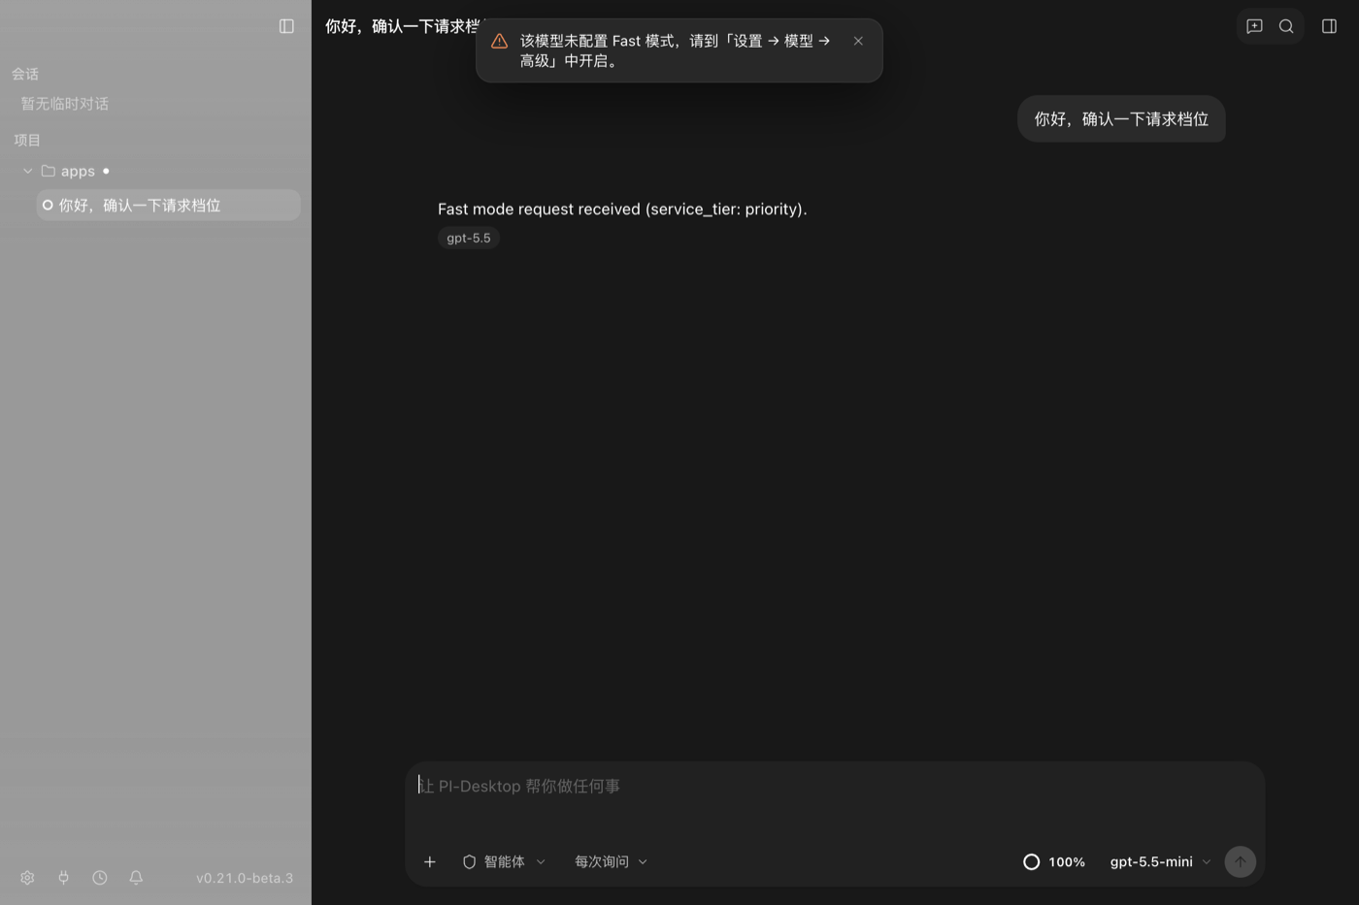This screenshot has height=905, width=1359.
Task: Collapse the apps project folder
Action: click(x=27, y=171)
